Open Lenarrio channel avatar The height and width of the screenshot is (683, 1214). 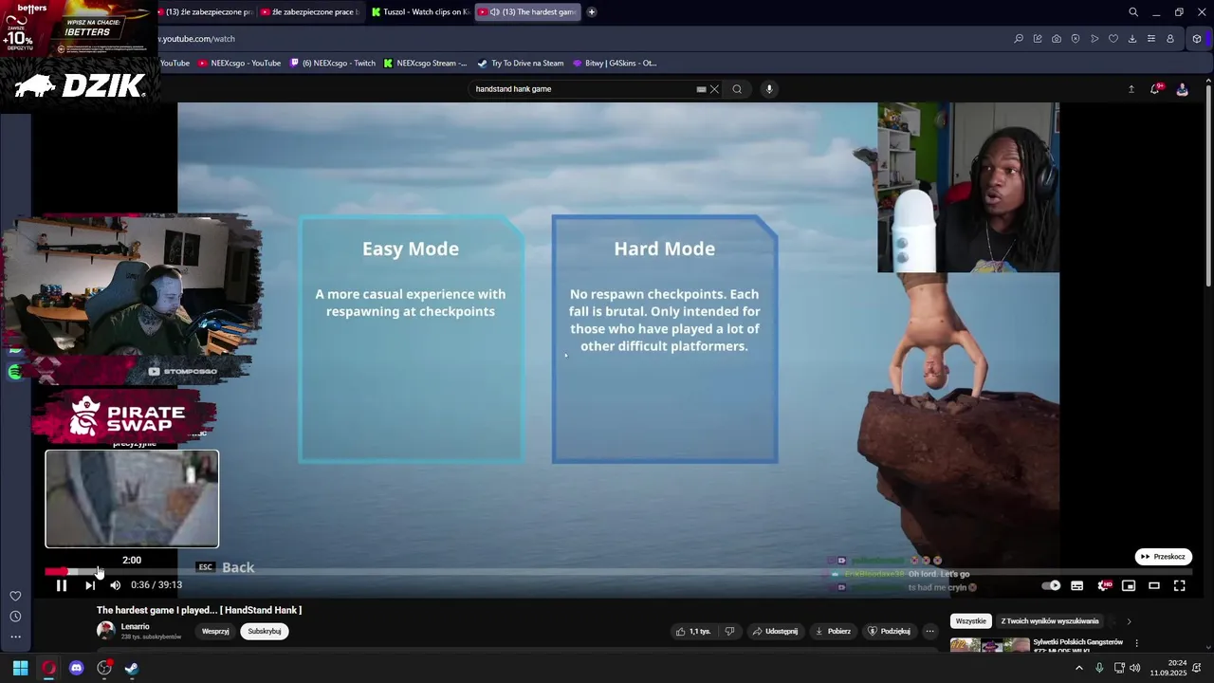click(105, 631)
